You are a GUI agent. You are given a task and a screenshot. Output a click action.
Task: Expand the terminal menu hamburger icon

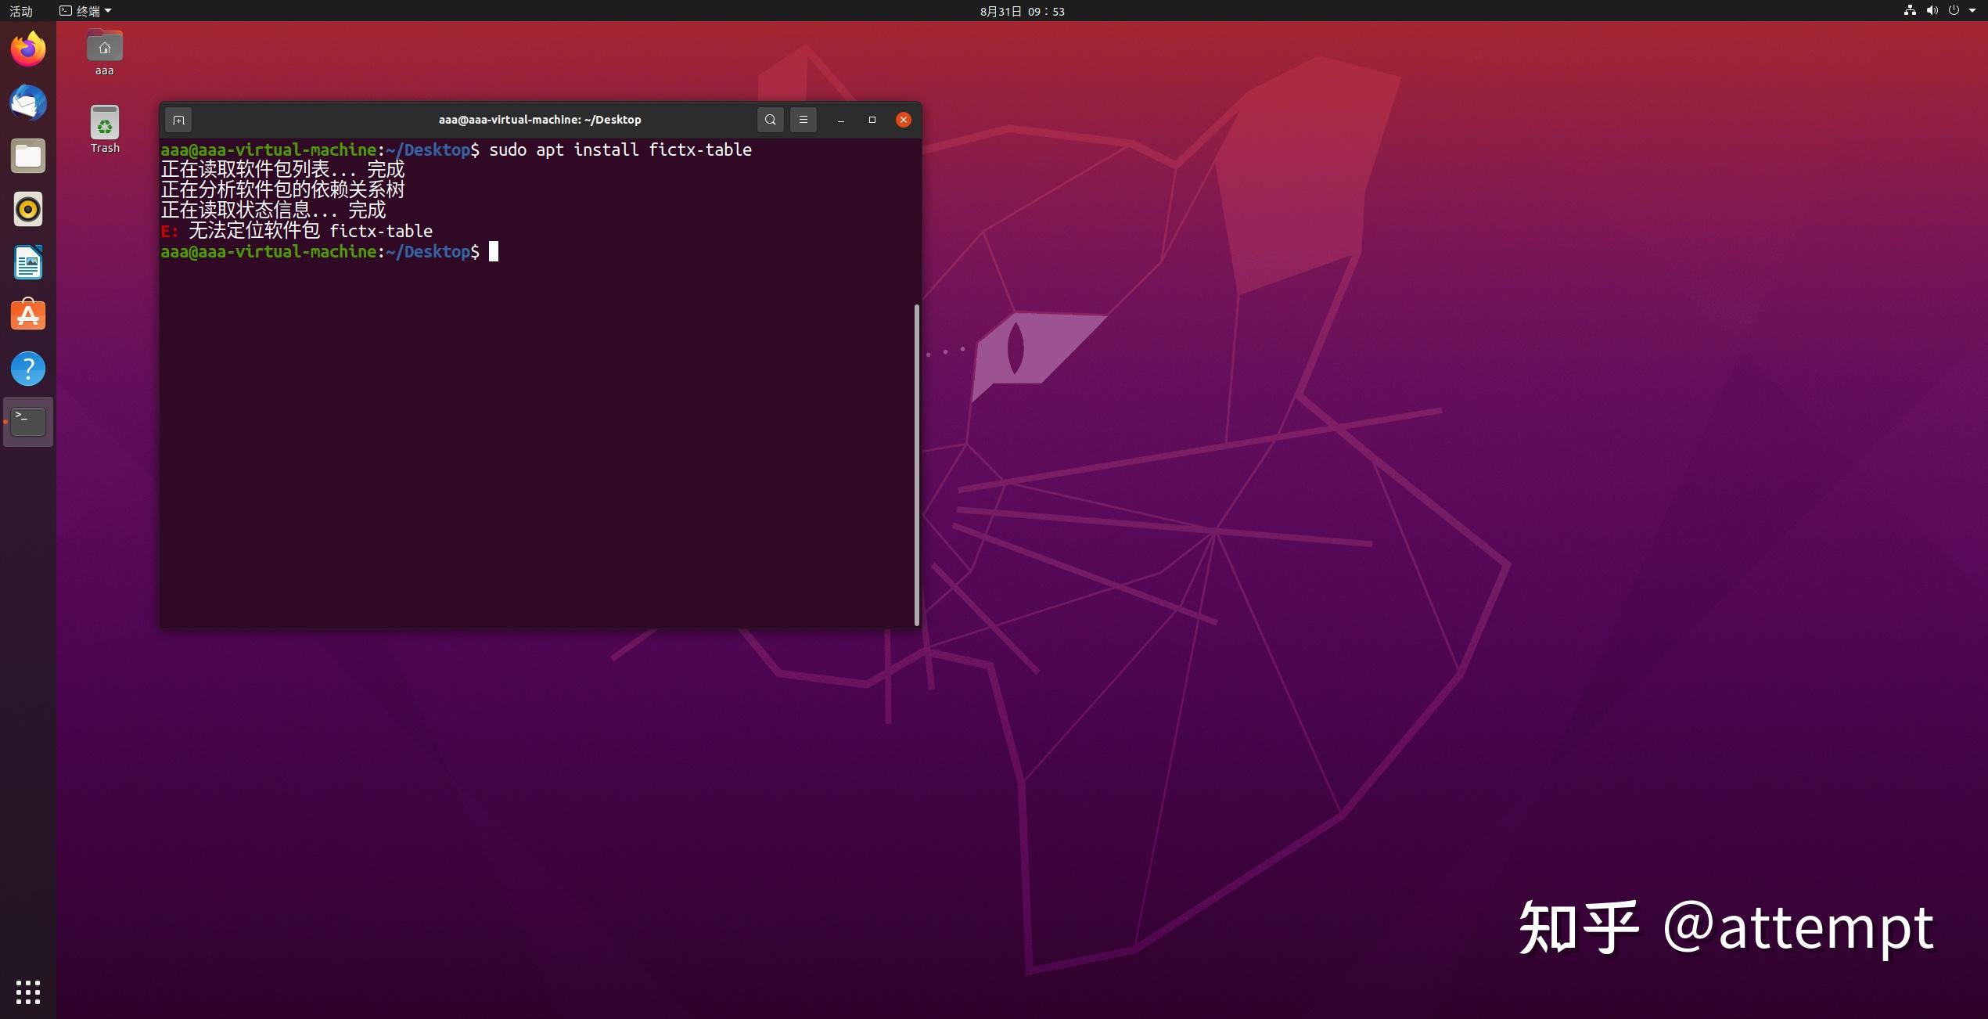pyautogui.click(x=801, y=118)
